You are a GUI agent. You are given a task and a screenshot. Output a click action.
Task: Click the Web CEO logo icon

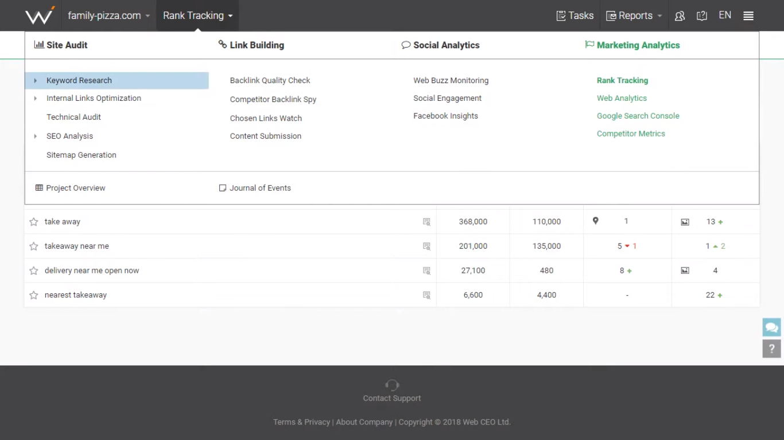pyautogui.click(x=40, y=15)
